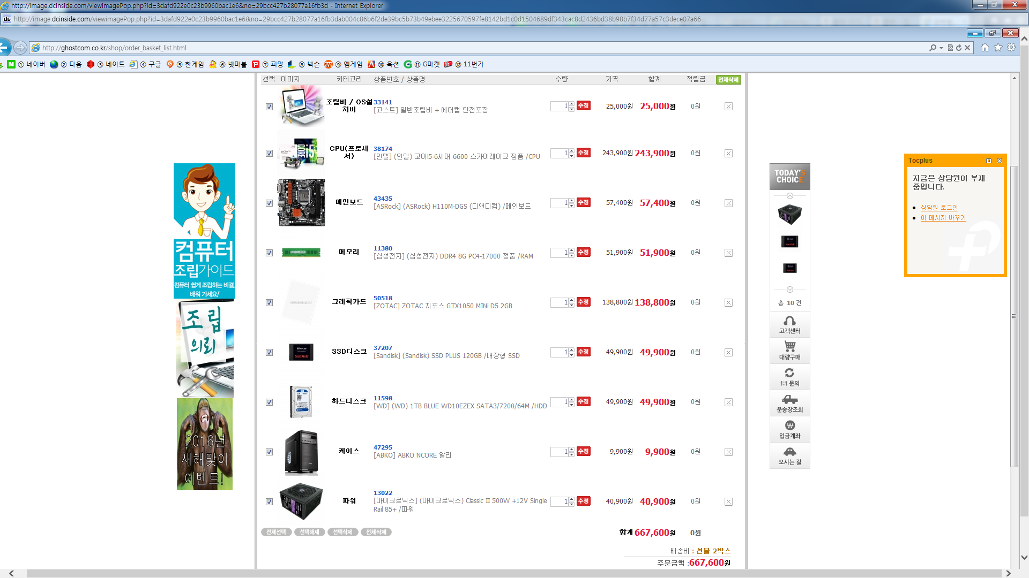Click the vertical page scrollbar thumb

1014,316
